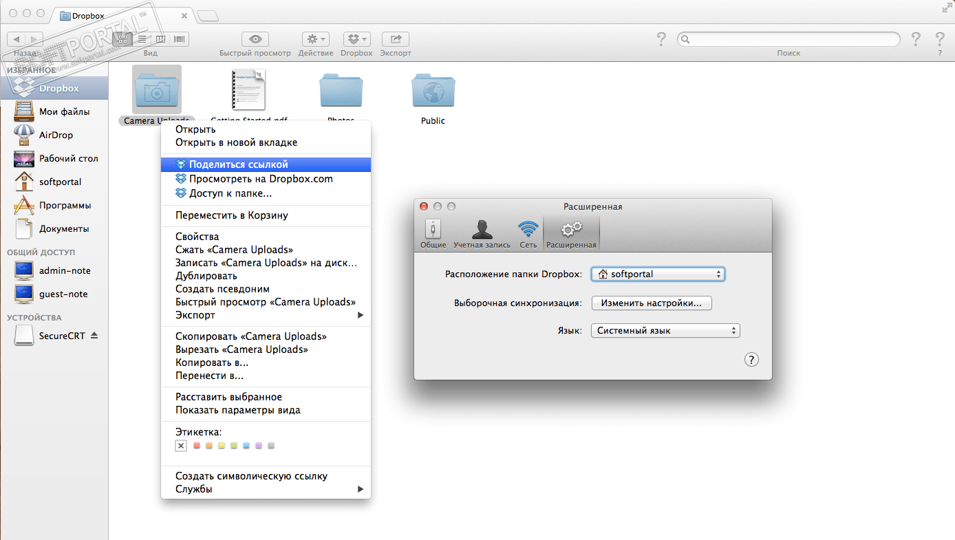Choose Свойства from the context menu
This screenshot has width=955, height=540.
coord(266,237)
